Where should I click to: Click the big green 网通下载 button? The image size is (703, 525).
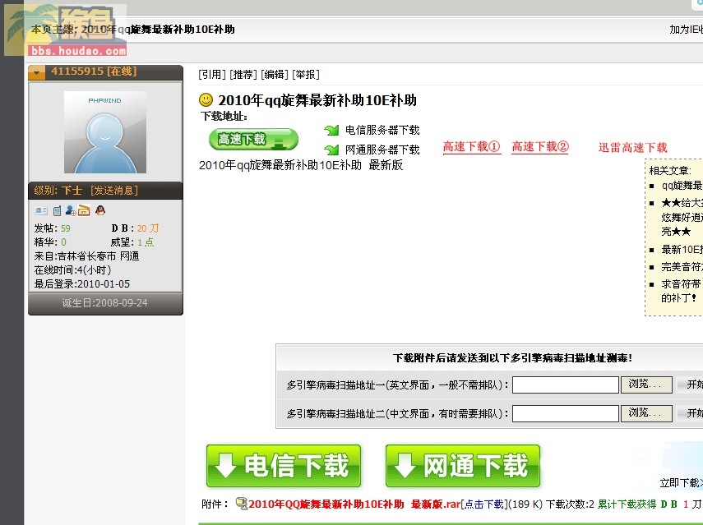(463, 466)
